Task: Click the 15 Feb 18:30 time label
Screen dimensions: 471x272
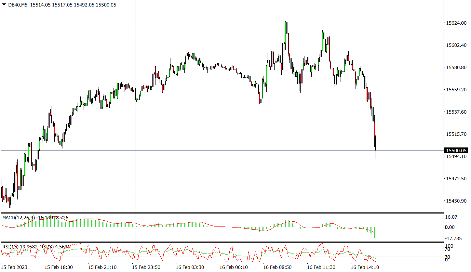Action: point(59,267)
